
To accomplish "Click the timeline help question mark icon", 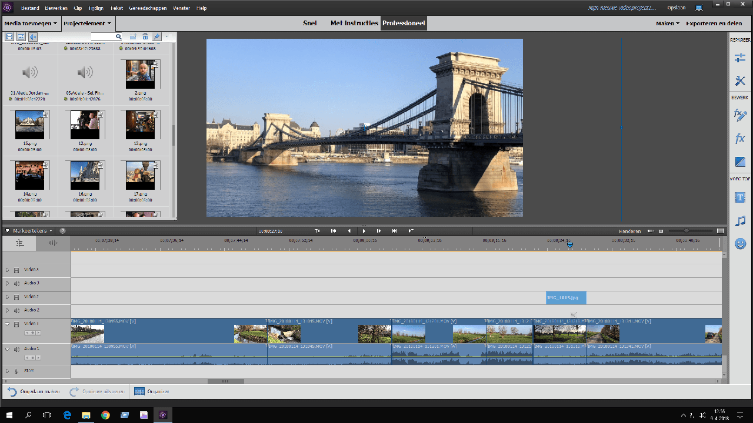I will click(62, 231).
